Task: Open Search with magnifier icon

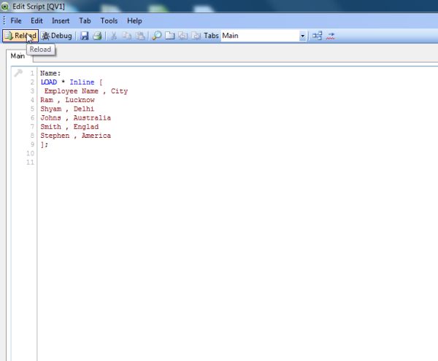Action: point(157,36)
